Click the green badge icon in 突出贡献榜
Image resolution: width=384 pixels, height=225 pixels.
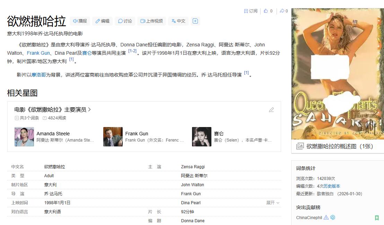coord(377,218)
